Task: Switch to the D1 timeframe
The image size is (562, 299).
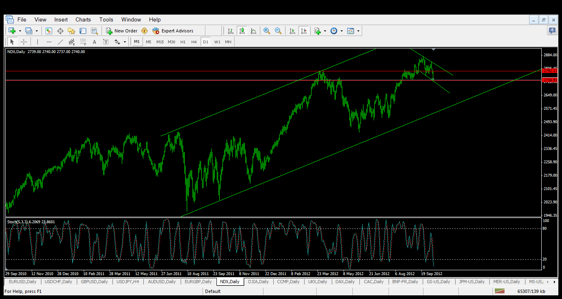Action: point(205,42)
